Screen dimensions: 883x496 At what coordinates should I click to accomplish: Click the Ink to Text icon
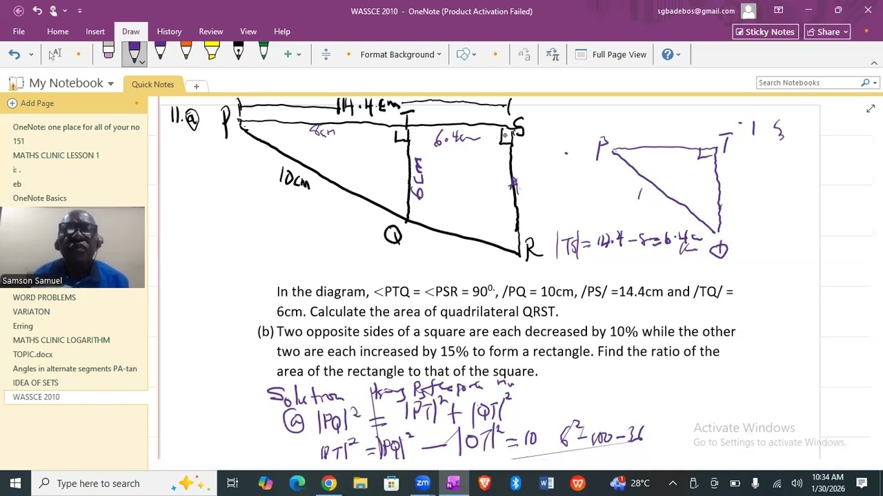pos(524,54)
